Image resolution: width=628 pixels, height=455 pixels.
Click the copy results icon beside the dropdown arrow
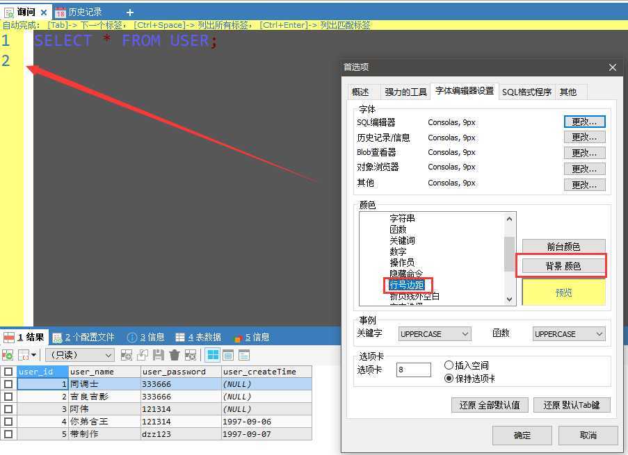[x=23, y=355]
